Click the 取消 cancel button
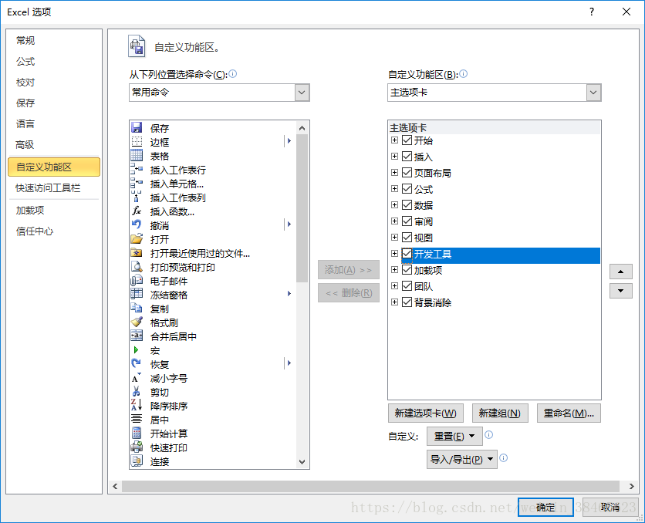645x523 pixels. click(x=610, y=508)
